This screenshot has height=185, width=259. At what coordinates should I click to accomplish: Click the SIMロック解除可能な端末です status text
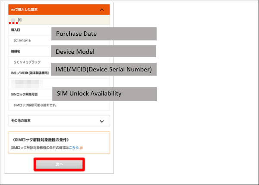tap(35, 105)
